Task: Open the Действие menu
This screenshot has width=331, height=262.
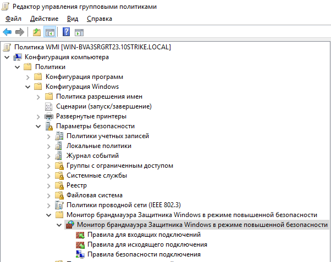Action: (x=44, y=19)
